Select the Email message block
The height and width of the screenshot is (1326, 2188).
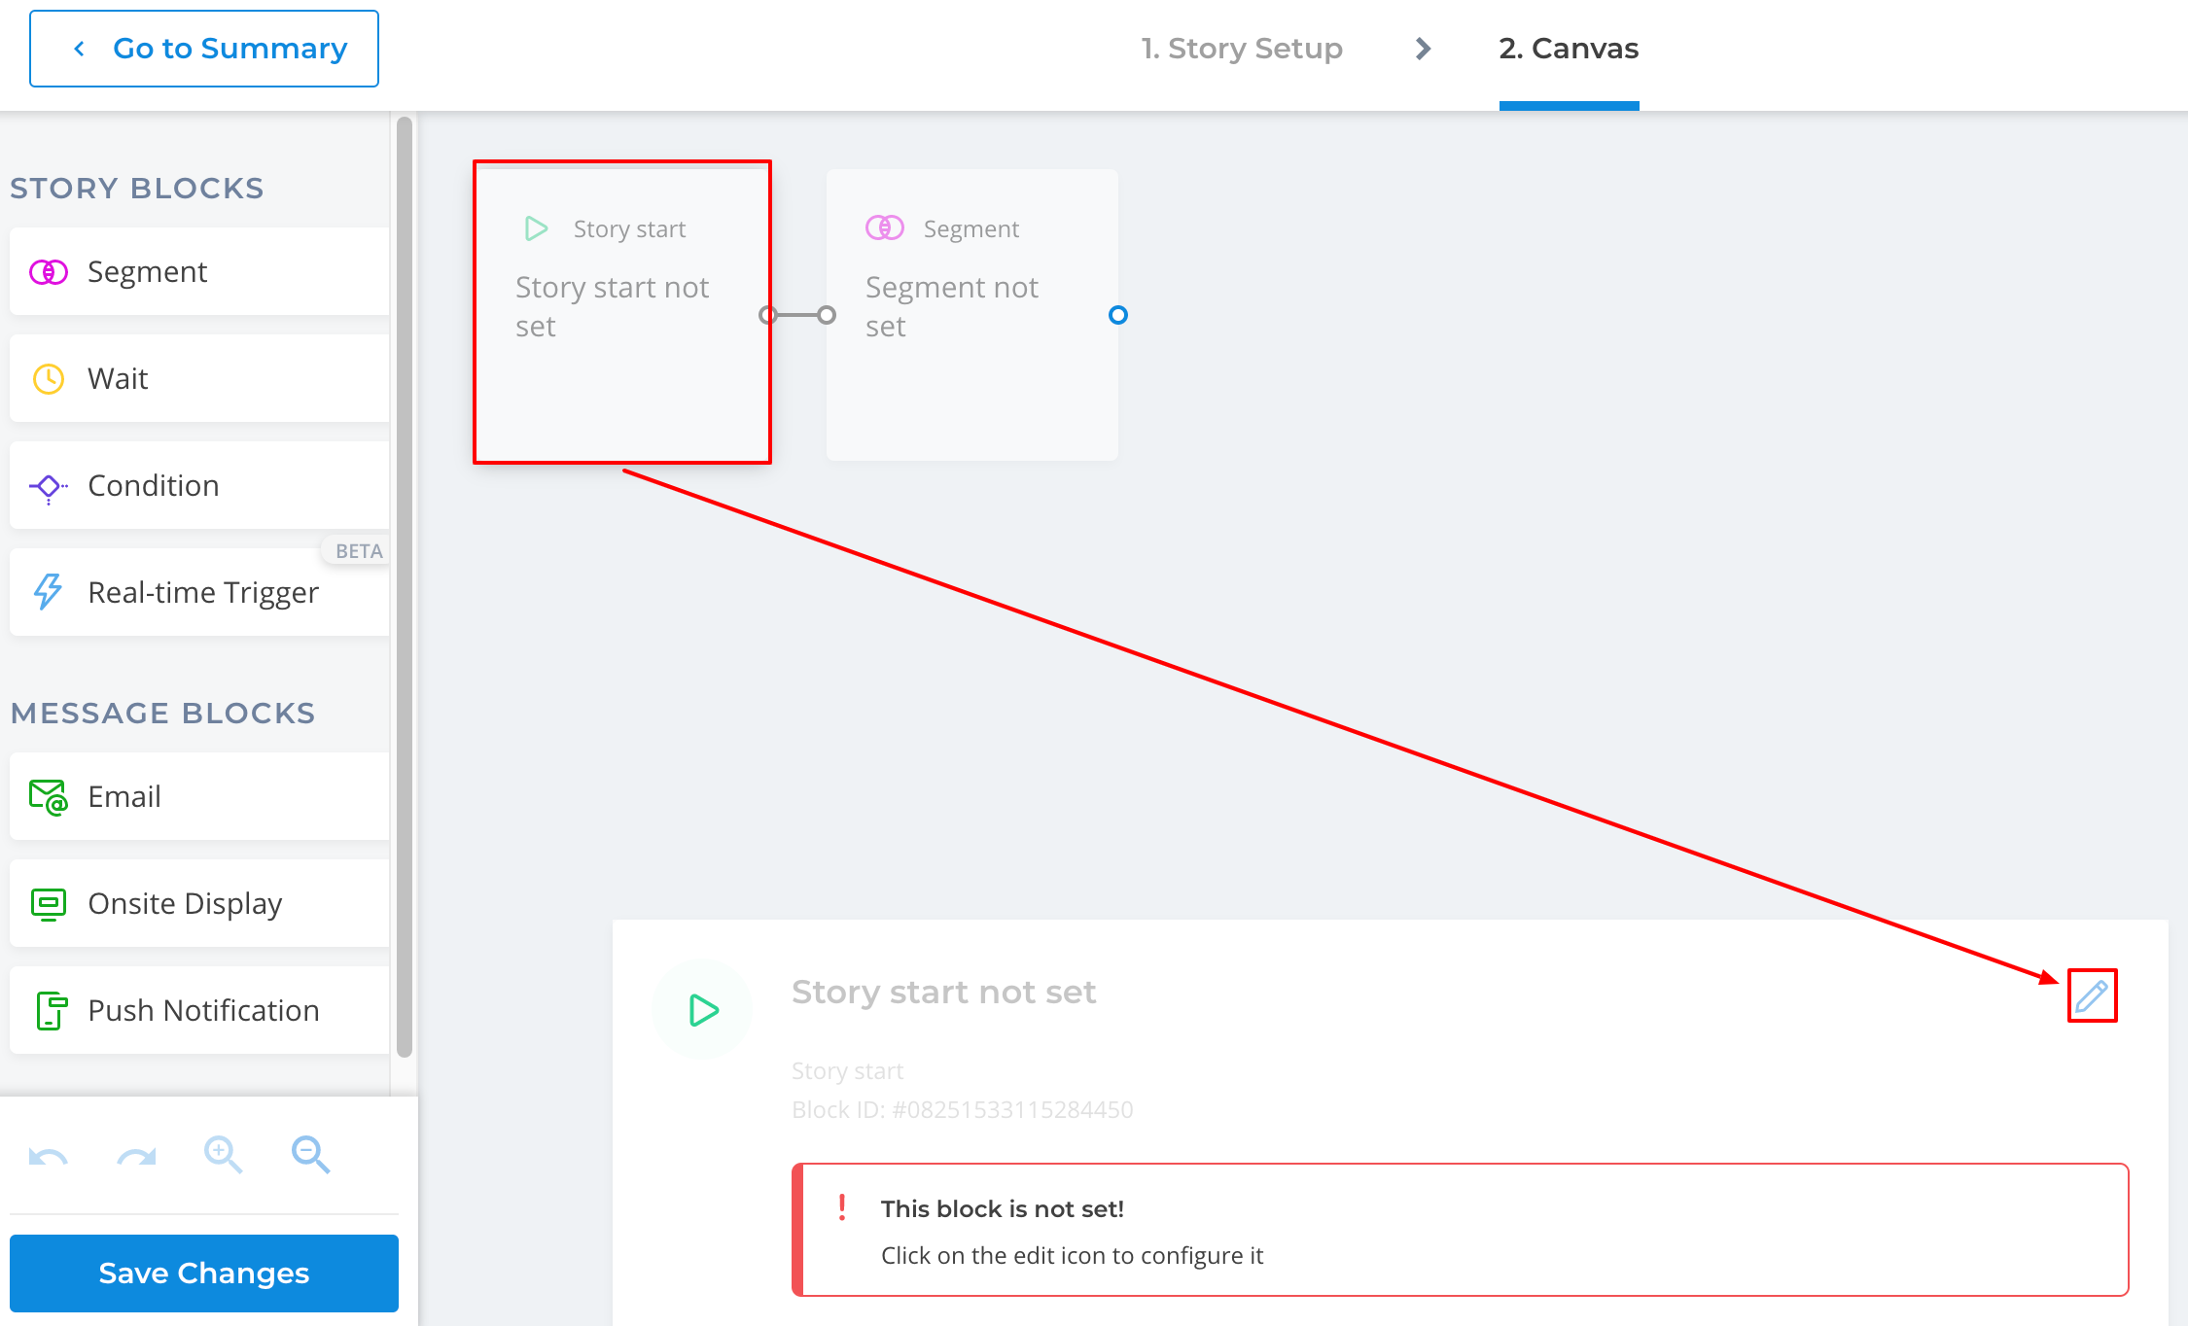click(199, 797)
